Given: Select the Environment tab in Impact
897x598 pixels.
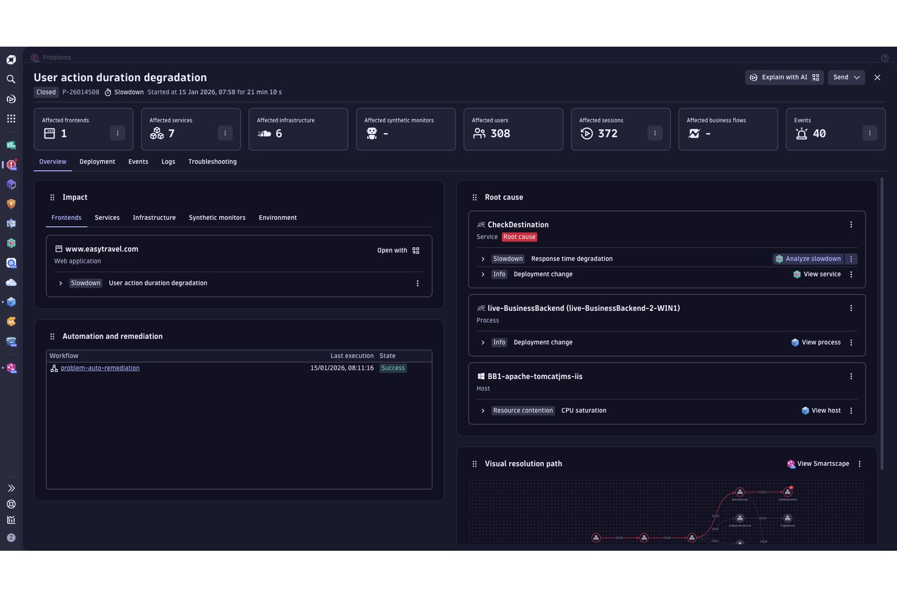Looking at the screenshot, I should pyautogui.click(x=278, y=218).
